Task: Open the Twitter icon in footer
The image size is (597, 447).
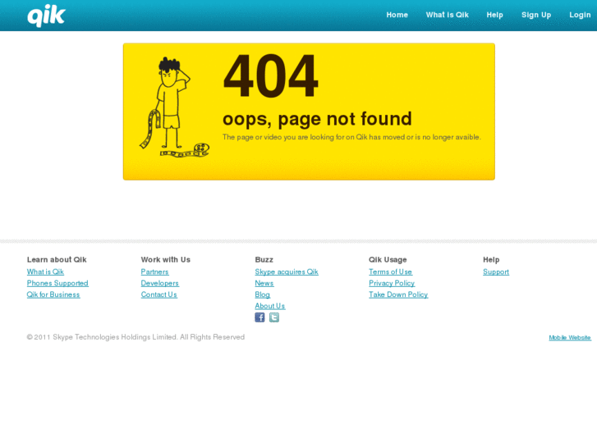Action: [x=274, y=317]
